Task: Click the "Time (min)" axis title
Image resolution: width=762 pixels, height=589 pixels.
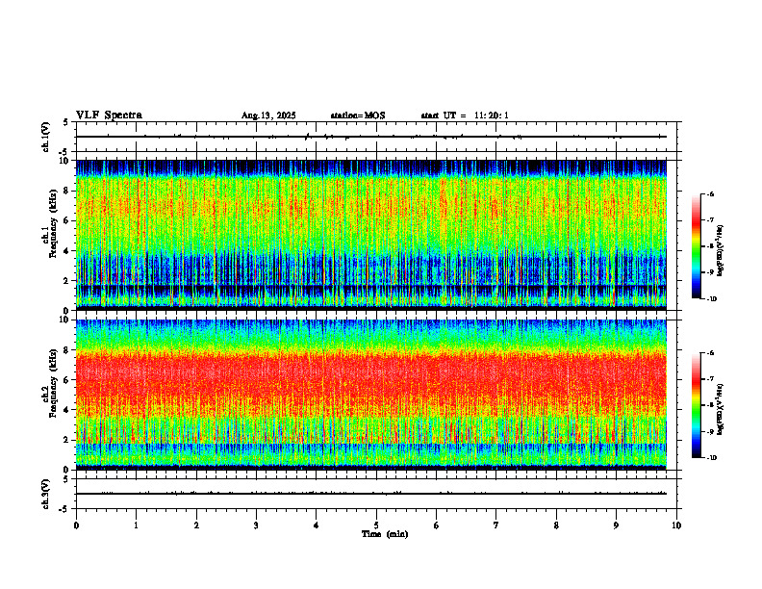Action: pyautogui.click(x=385, y=534)
